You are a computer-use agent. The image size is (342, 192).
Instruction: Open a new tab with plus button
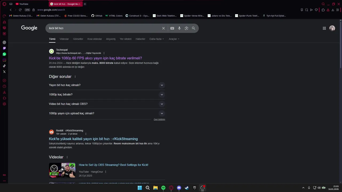tap(85, 4)
